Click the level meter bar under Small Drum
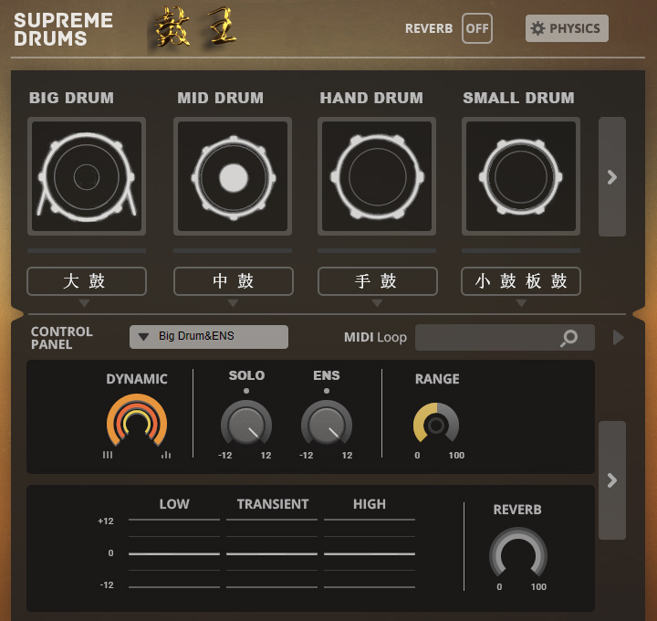 pyautogui.click(x=521, y=251)
